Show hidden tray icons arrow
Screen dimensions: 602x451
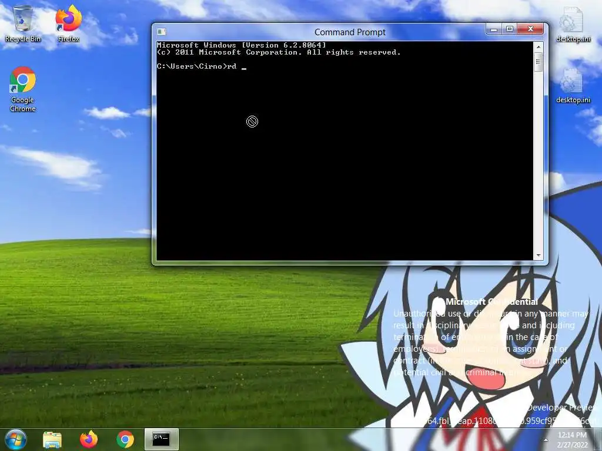[546, 440]
